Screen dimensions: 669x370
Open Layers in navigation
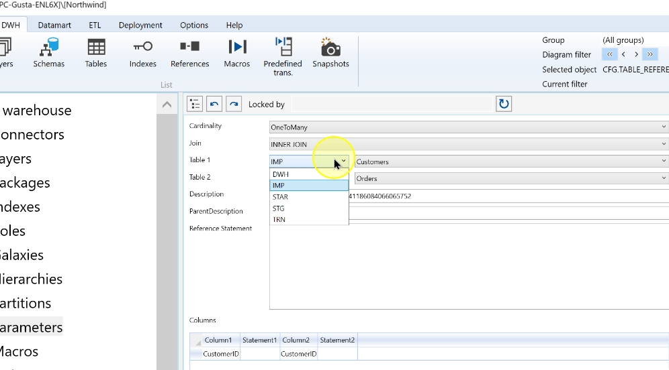(x=16, y=159)
